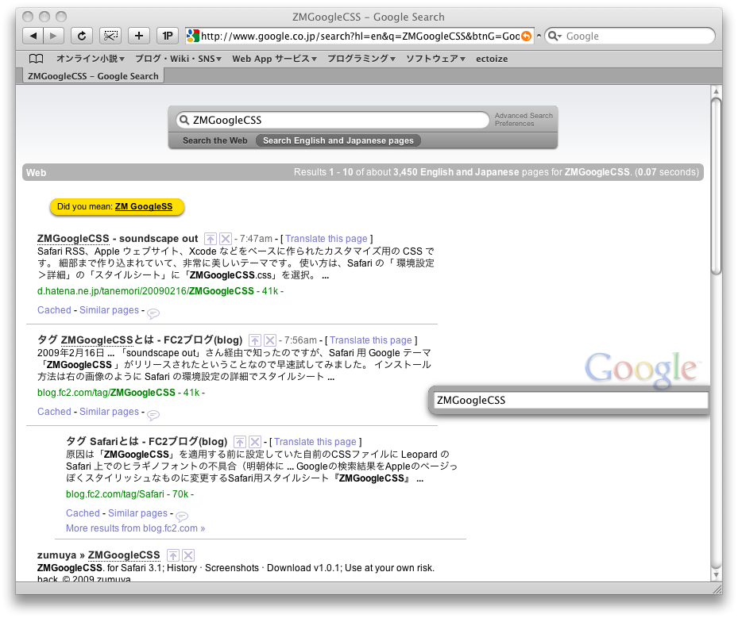Click the Google favicon in address bar
This screenshot has width=738, height=618.
pyautogui.click(x=193, y=36)
